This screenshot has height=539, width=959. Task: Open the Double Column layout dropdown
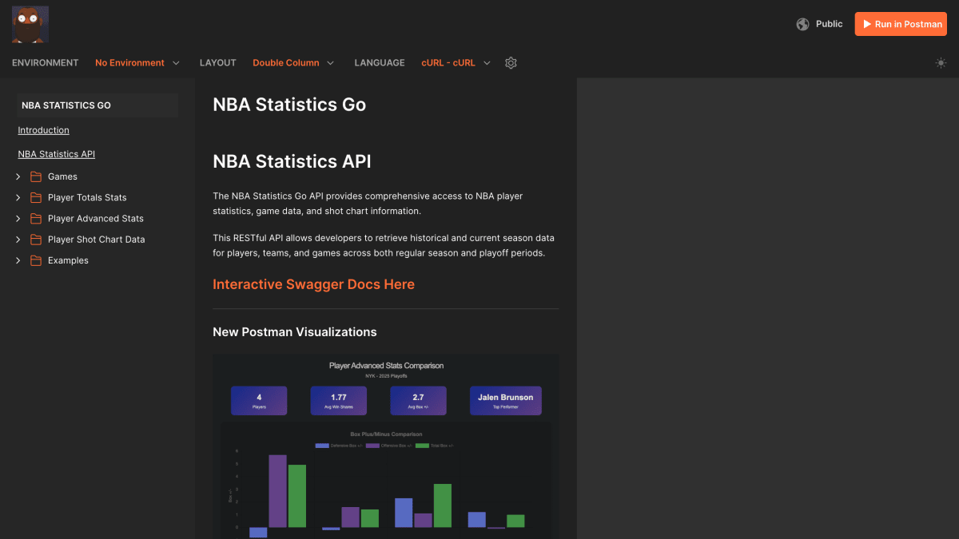point(293,63)
